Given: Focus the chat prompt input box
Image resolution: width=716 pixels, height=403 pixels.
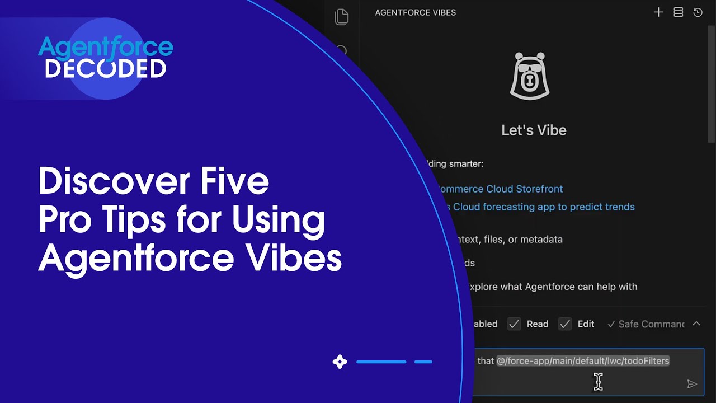Looking at the screenshot, I should 587,372.
